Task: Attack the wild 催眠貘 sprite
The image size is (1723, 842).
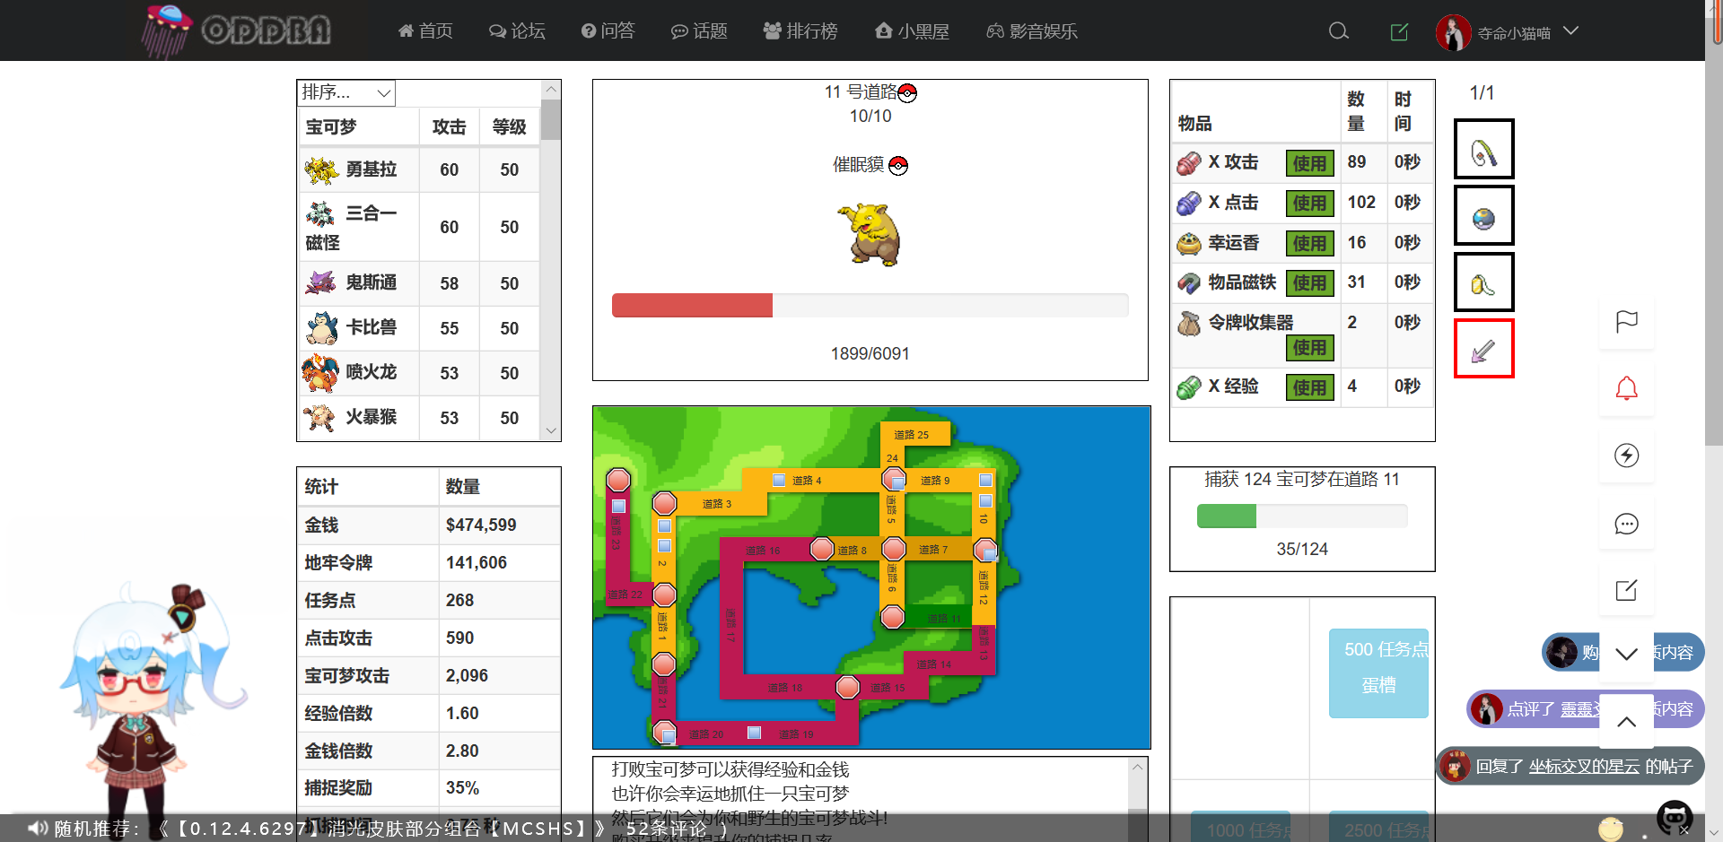Action: click(x=870, y=234)
